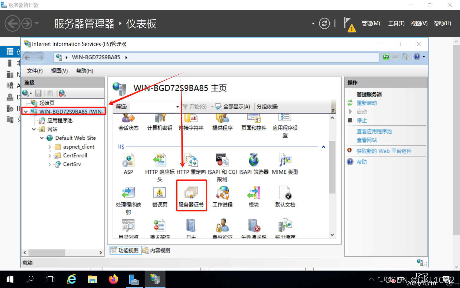This screenshot has height=288, width=460.
Task: Click the Server Manager refresh button
Action: tap(324, 23)
